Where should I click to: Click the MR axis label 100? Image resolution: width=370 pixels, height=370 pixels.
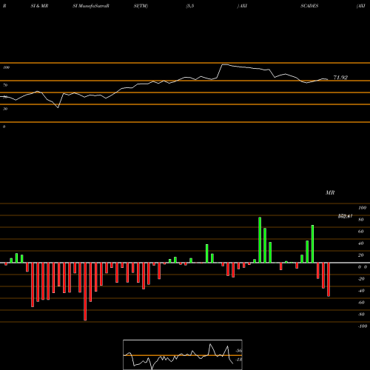click(363, 208)
